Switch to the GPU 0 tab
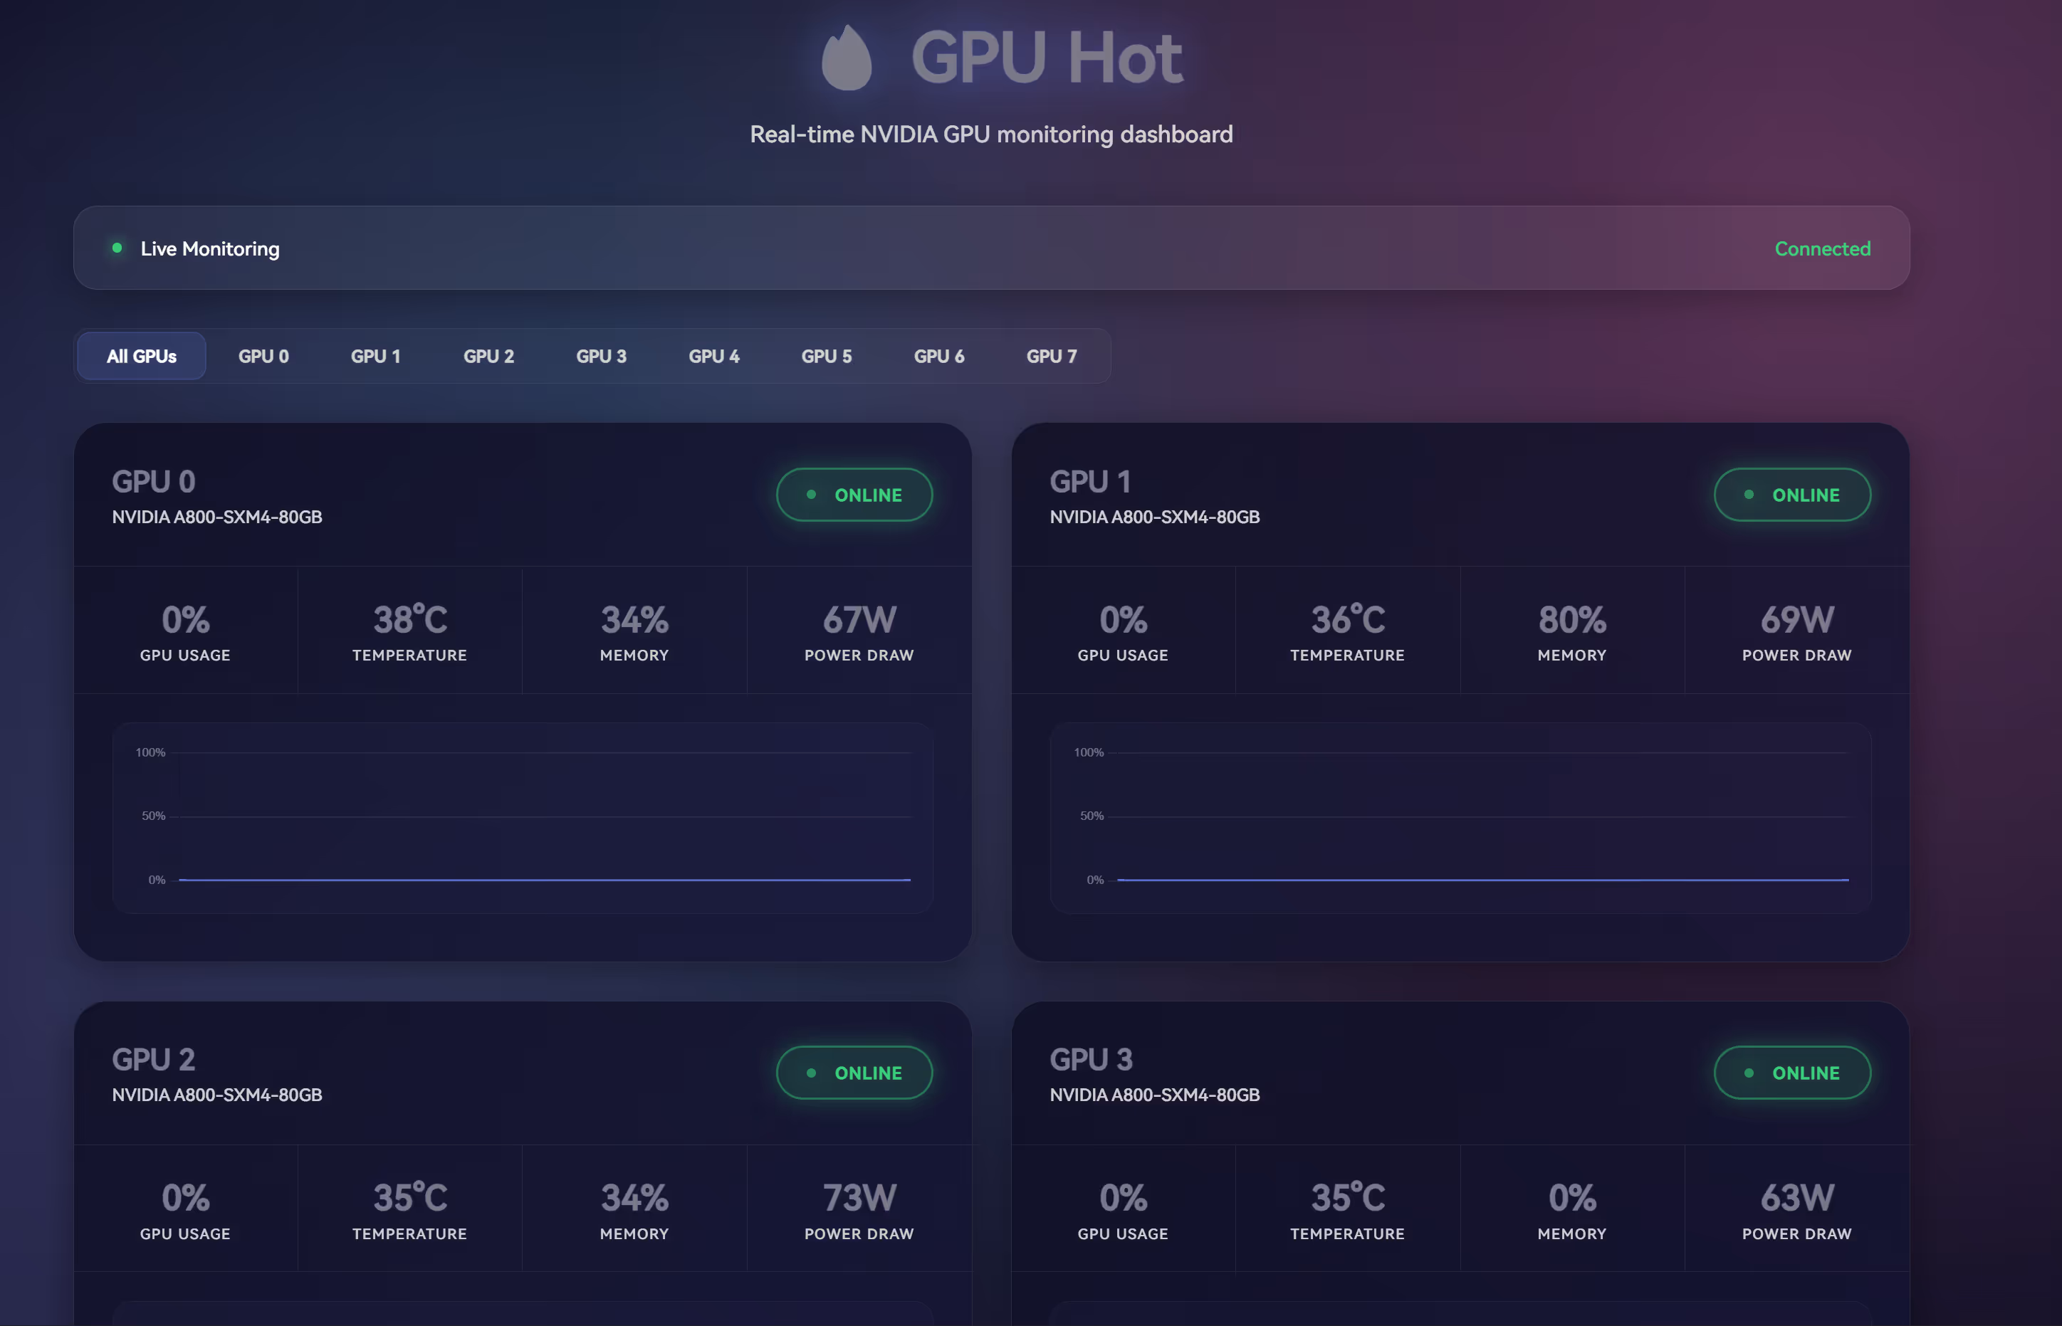This screenshot has width=2062, height=1326. (x=263, y=356)
